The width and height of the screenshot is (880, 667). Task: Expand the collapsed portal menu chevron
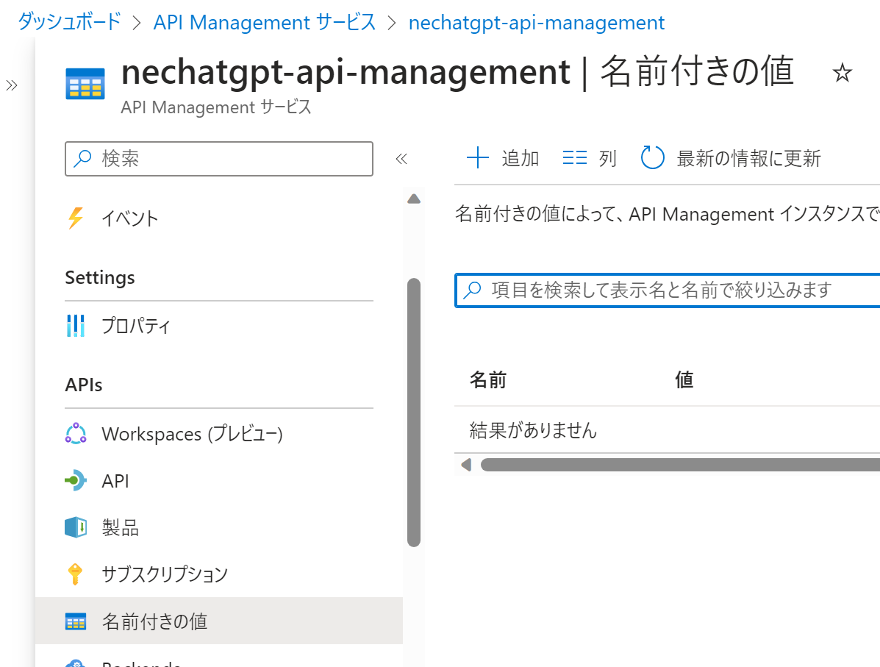click(12, 85)
